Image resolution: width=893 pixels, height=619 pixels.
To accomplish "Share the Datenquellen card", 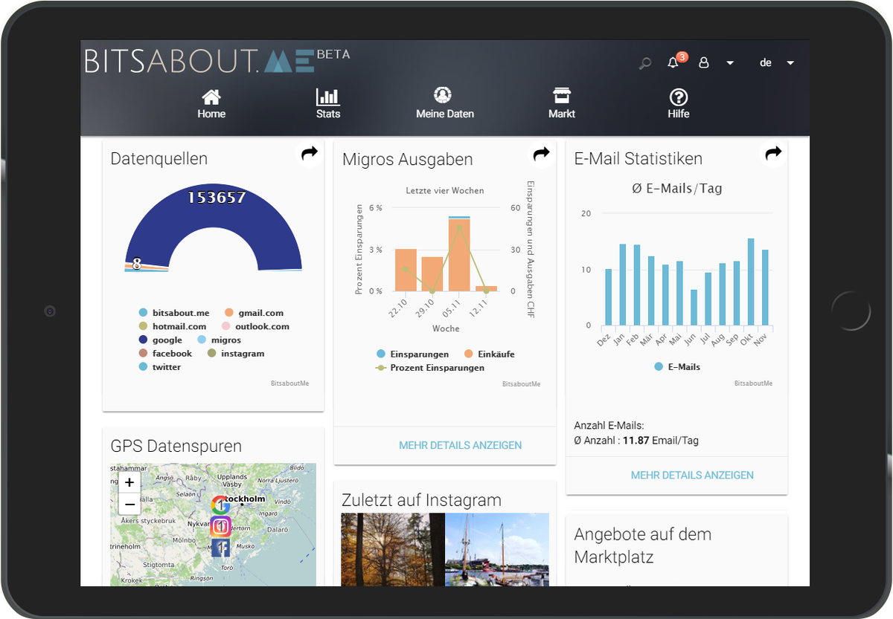I will click(310, 153).
